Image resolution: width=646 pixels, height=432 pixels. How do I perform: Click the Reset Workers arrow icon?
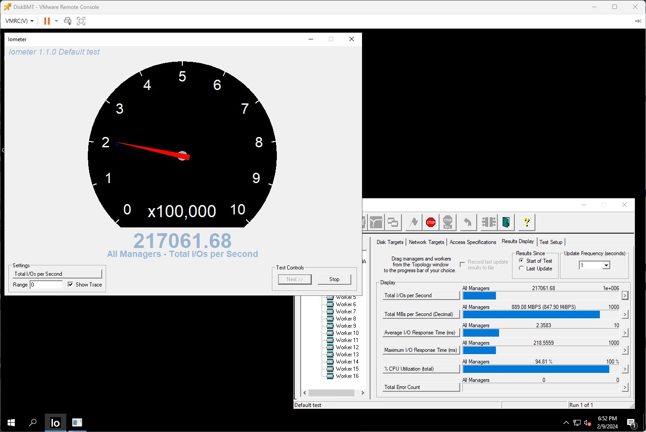pos(468,222)
